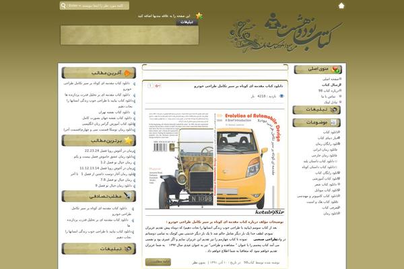The image size is (404, 269).
Task: Open the post title about automobile design evolution
Action: 238,86
